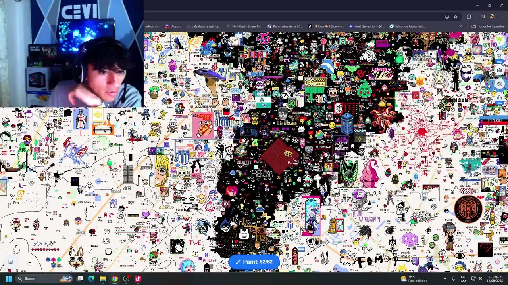Click the Paint 62/62 button
The image size is (508, 285).
254,262
